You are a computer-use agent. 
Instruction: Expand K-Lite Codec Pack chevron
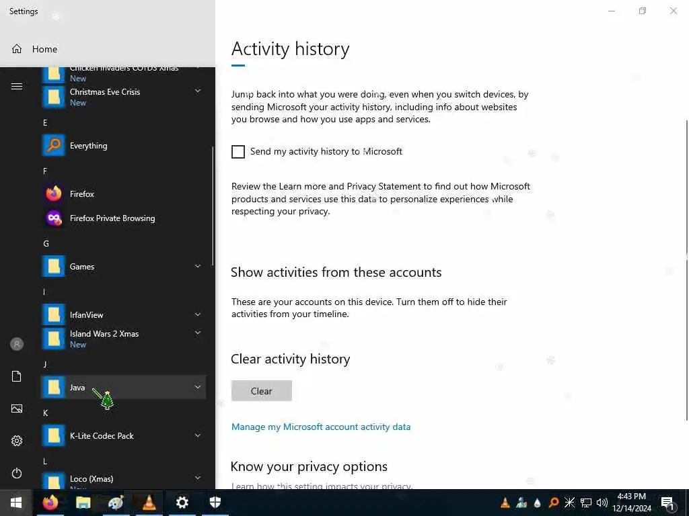click(198, 435)
